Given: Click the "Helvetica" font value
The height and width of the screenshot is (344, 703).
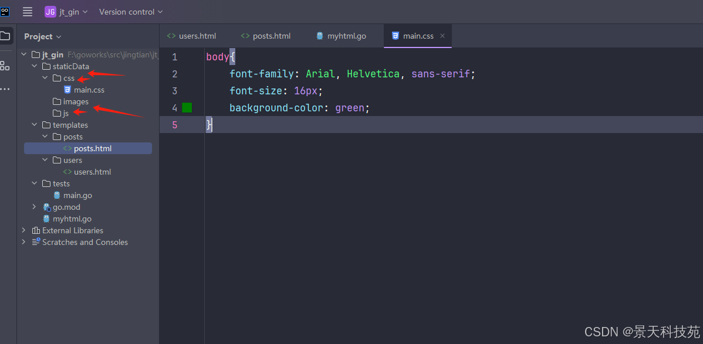Looking at the screenshot, I should [373, 74].
